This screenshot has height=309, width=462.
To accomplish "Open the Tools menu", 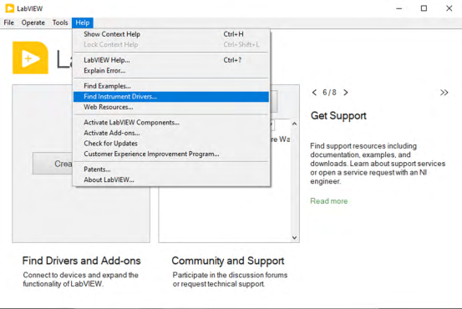I will [x=60, y=23].
